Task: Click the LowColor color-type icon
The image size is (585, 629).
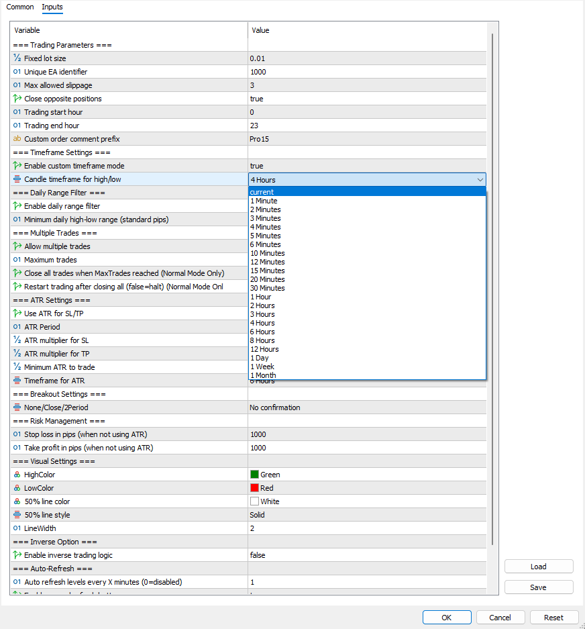Action: [17, 488]
